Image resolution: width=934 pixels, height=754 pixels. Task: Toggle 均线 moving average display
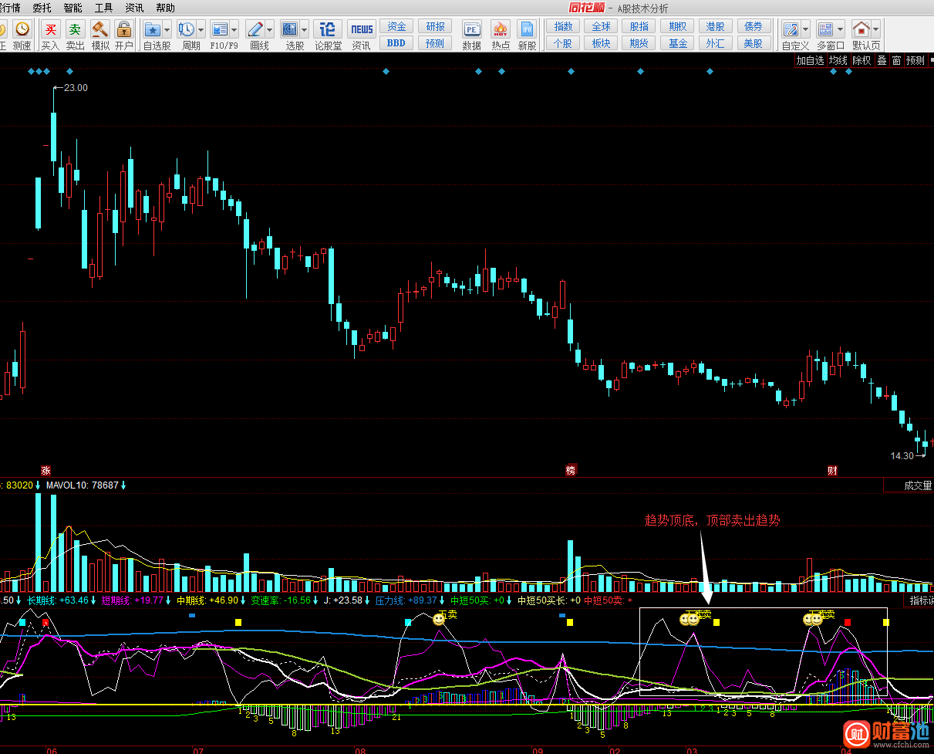tap(838, 60)
